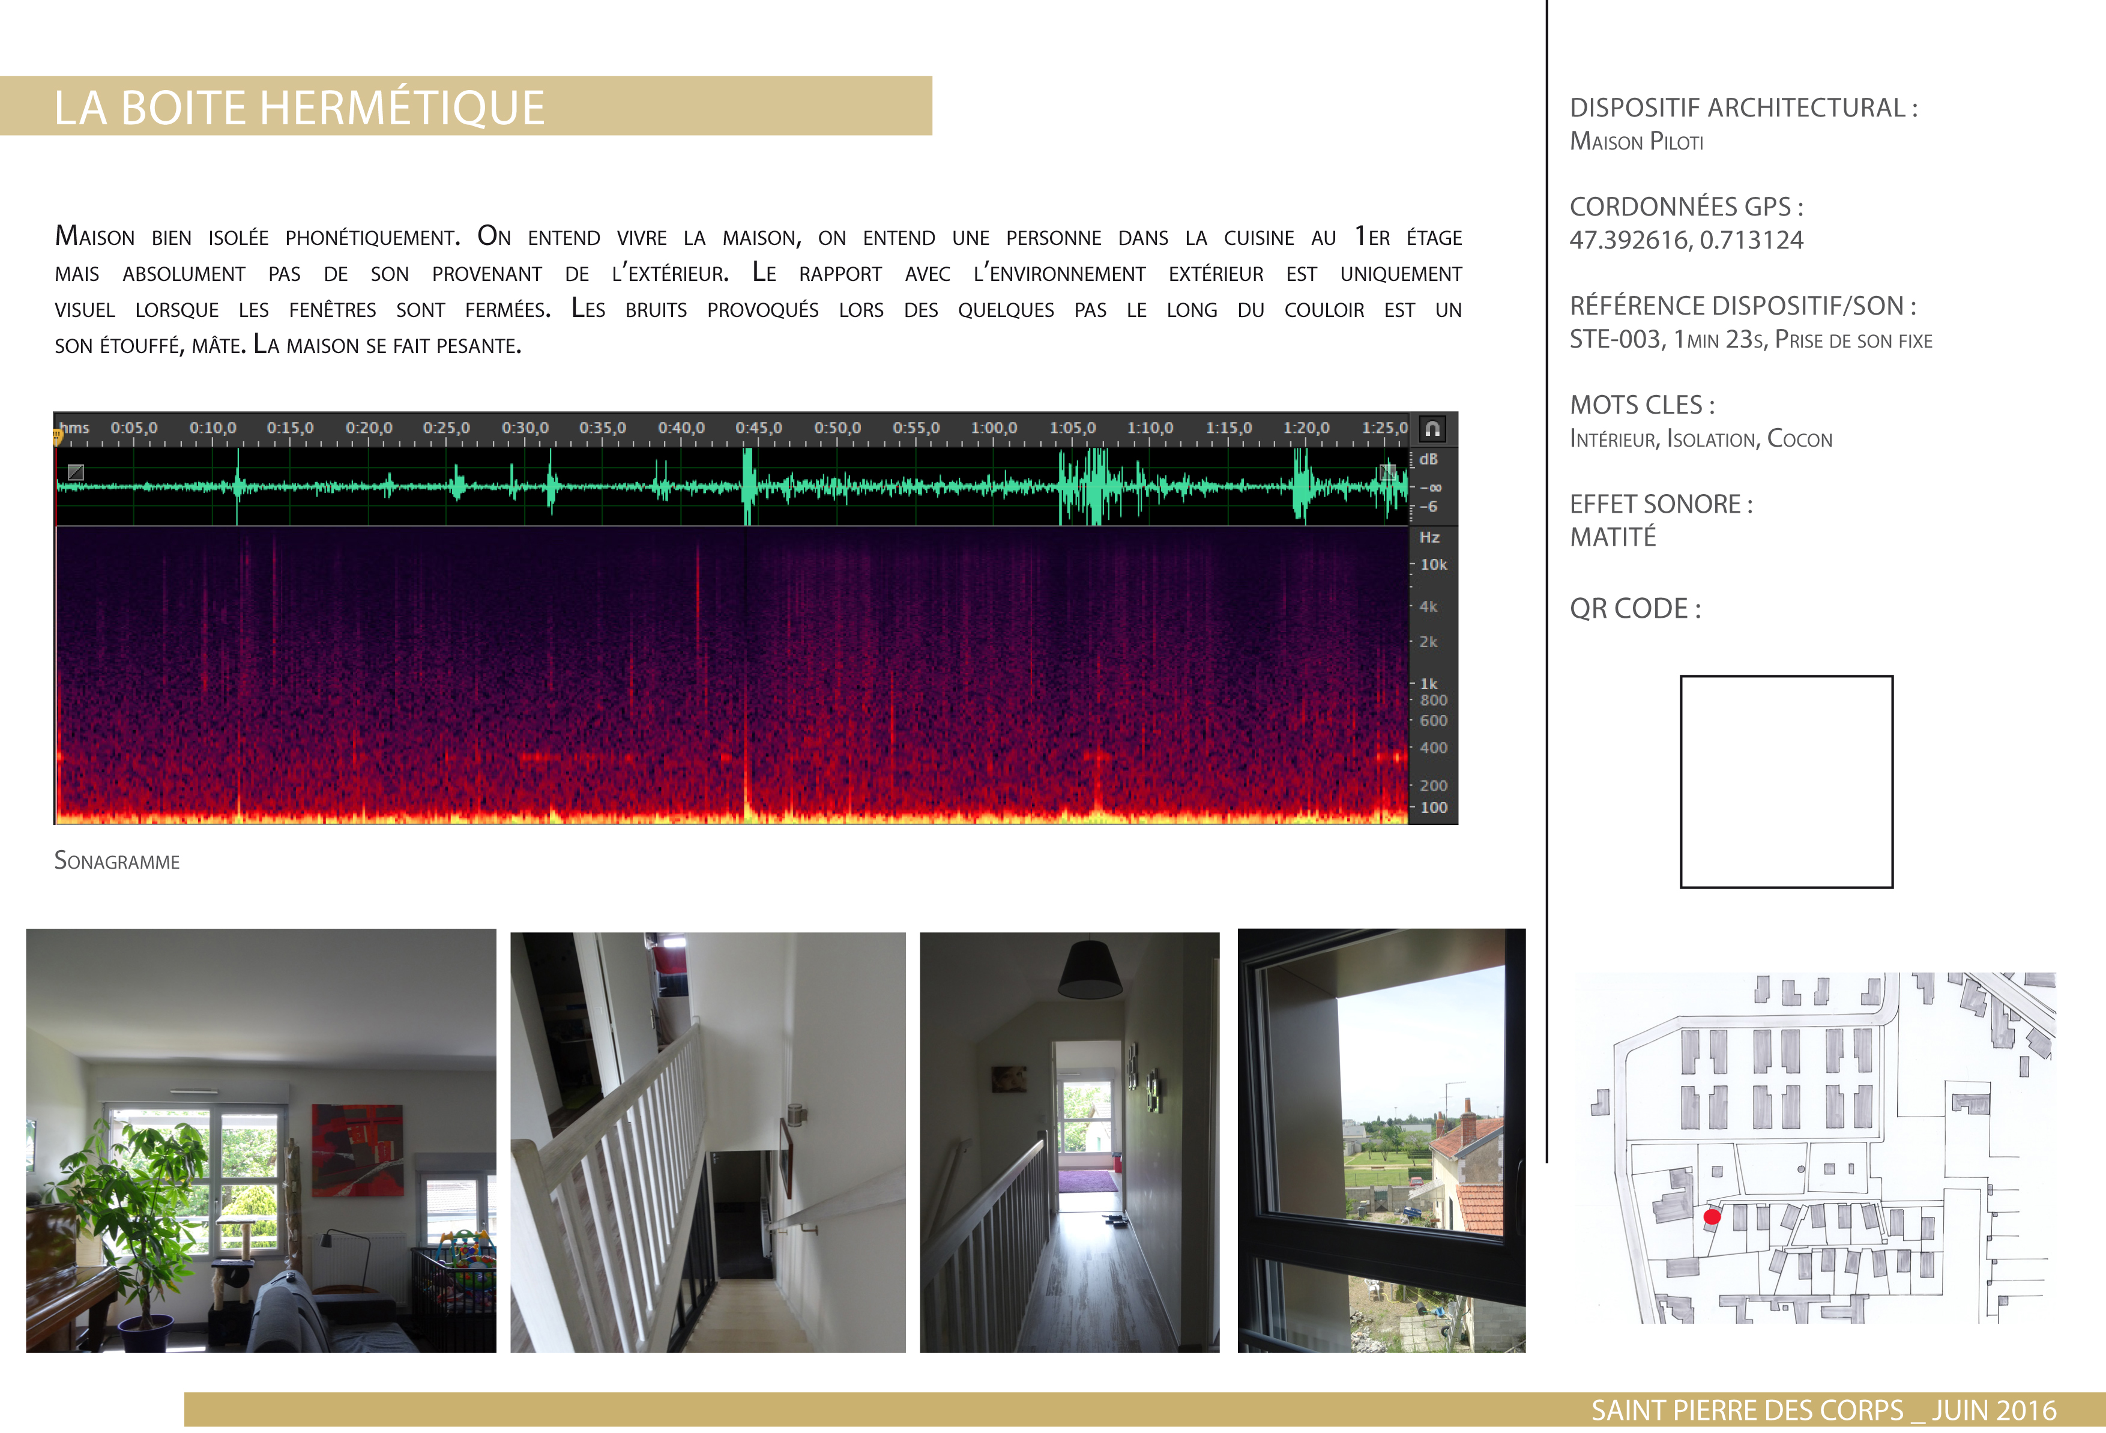Click the Intérieur, Isolation, Cocon keywords

pos(1701,439)
